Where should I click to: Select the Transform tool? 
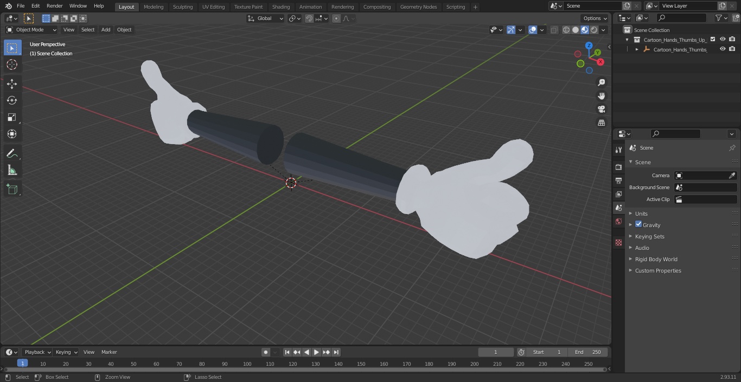pyautogui.click(x=12, y=134)
